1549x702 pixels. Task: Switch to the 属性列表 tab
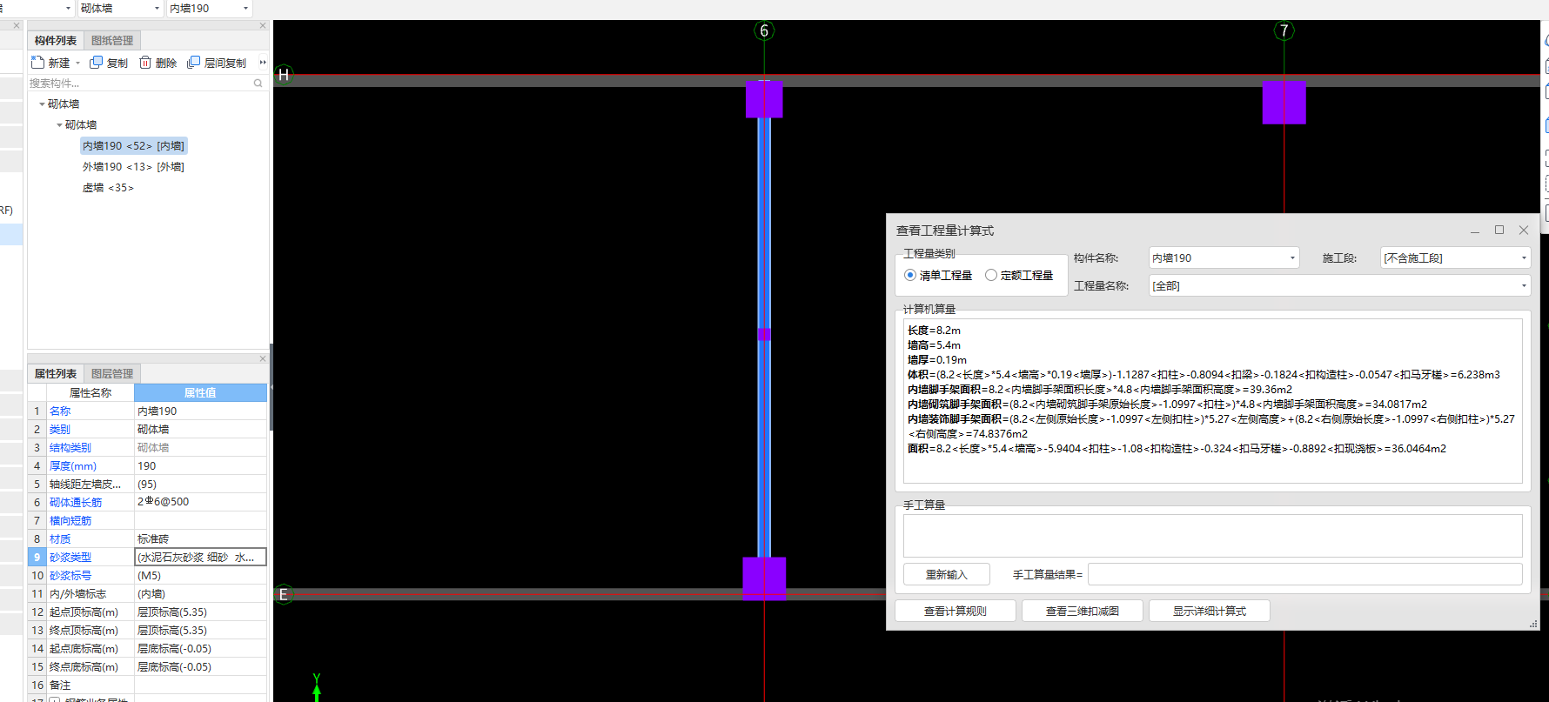pyautogui.click(x=56, y=374)
